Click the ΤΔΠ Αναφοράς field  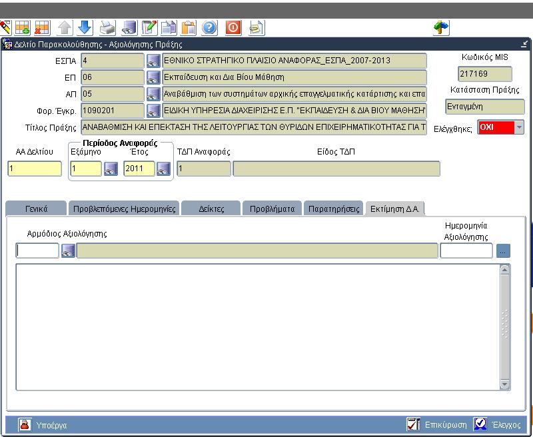pyautogui.click(x=204, y=169)
